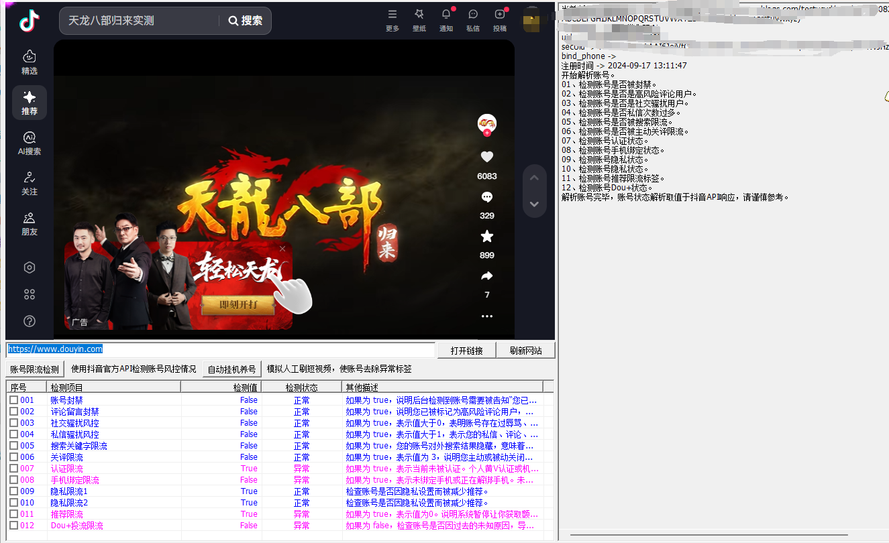The height and width of the screenshot is (543, 889).
Task: Click the 壁纸 icon in the header
Action: (x=419, y=19)
